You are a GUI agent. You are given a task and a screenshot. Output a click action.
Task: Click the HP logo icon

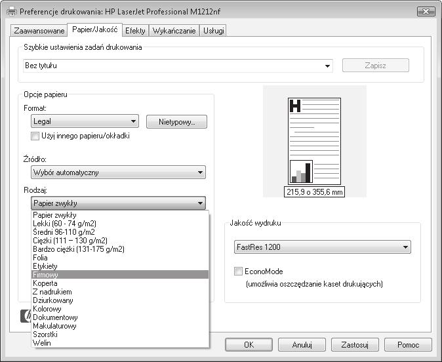click(x=26, y=316)
